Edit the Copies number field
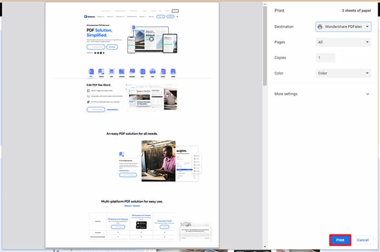This screenshot has height=252, width=380. coord(326,57)
